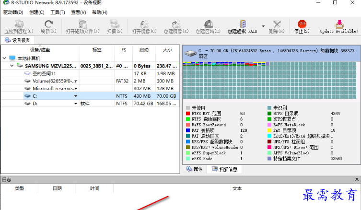Click the Update Available icon
This screenshot has height=210, width=361.
tap(339, 24)
